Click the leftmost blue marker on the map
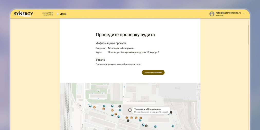The width and height of the screenshot is (260, 130). click(90, 106)
